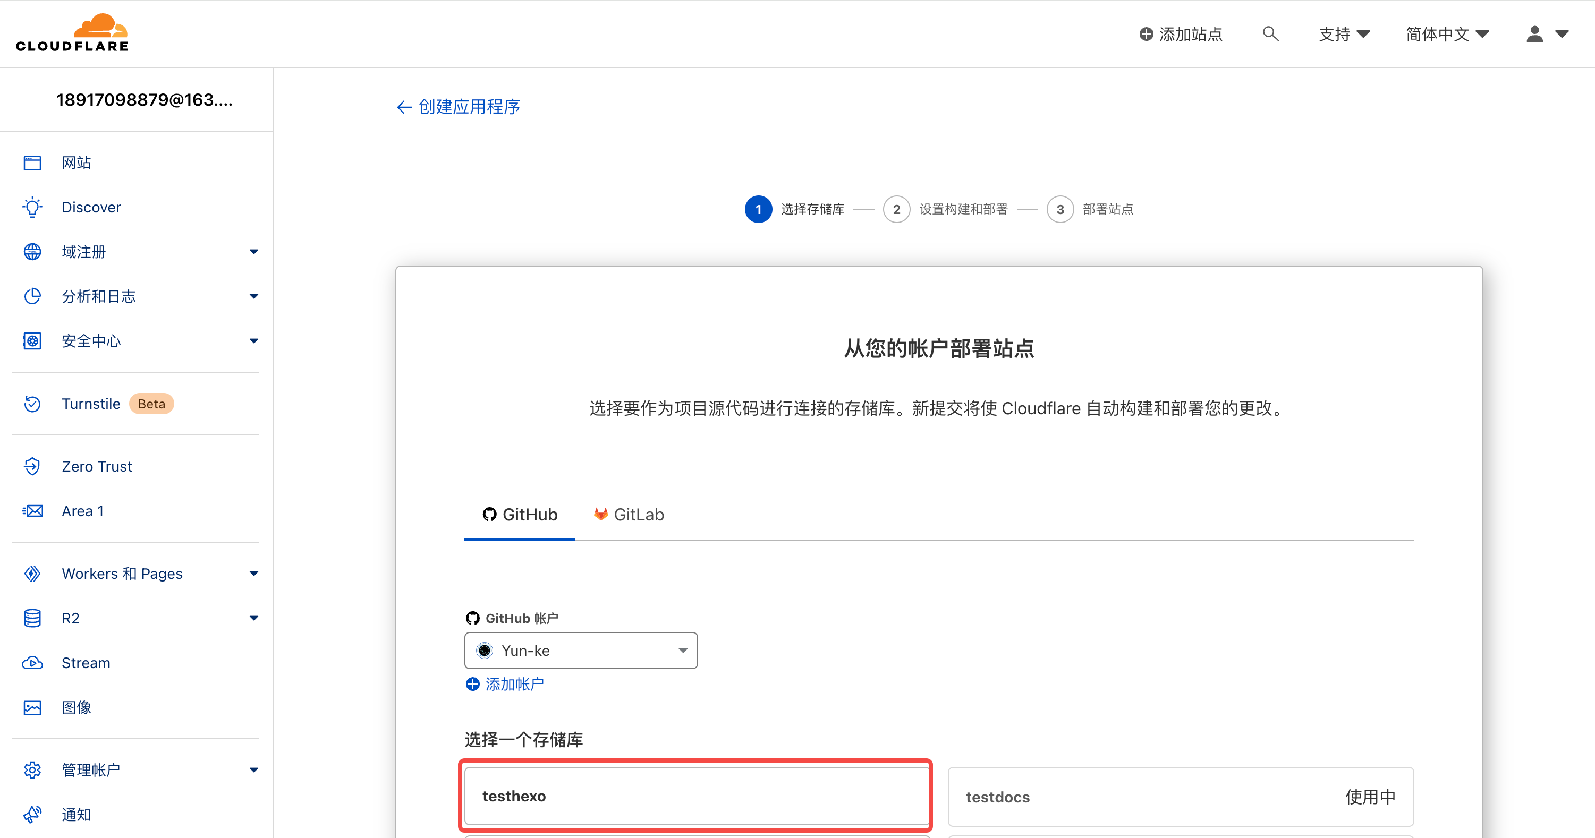Screen dimensions: 1595x838
Task: Click the Cloudflare logo
Action: (72, 33)
